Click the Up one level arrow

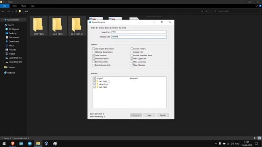point(16,11)
